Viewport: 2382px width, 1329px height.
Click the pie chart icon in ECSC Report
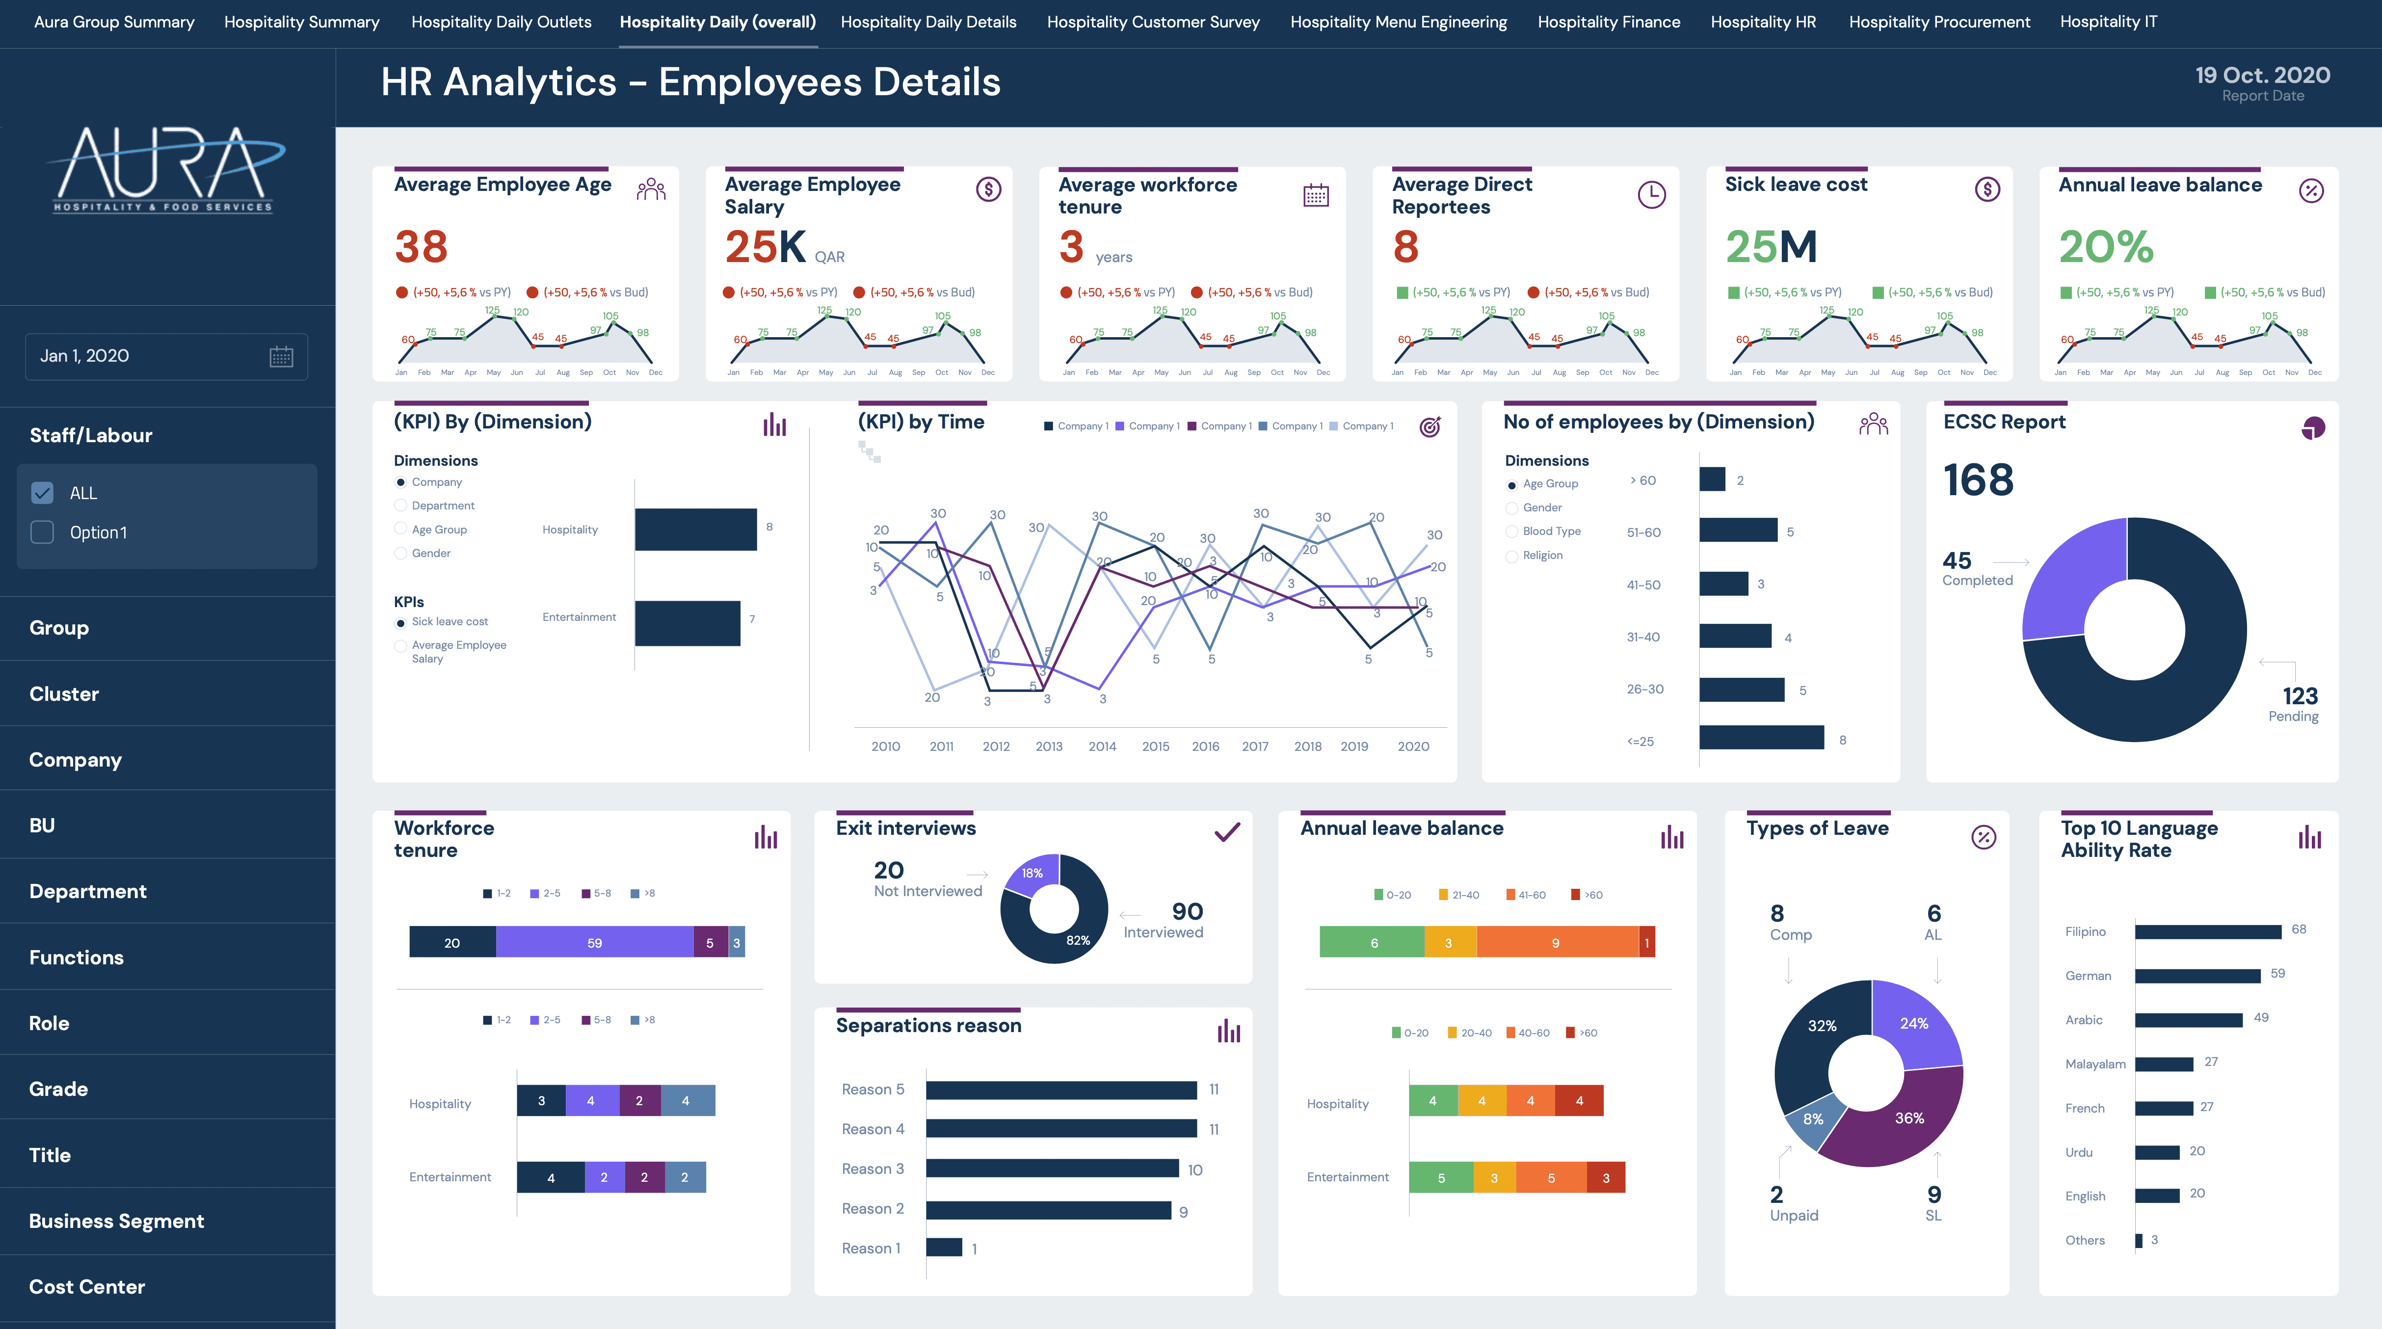(2313, 428)
